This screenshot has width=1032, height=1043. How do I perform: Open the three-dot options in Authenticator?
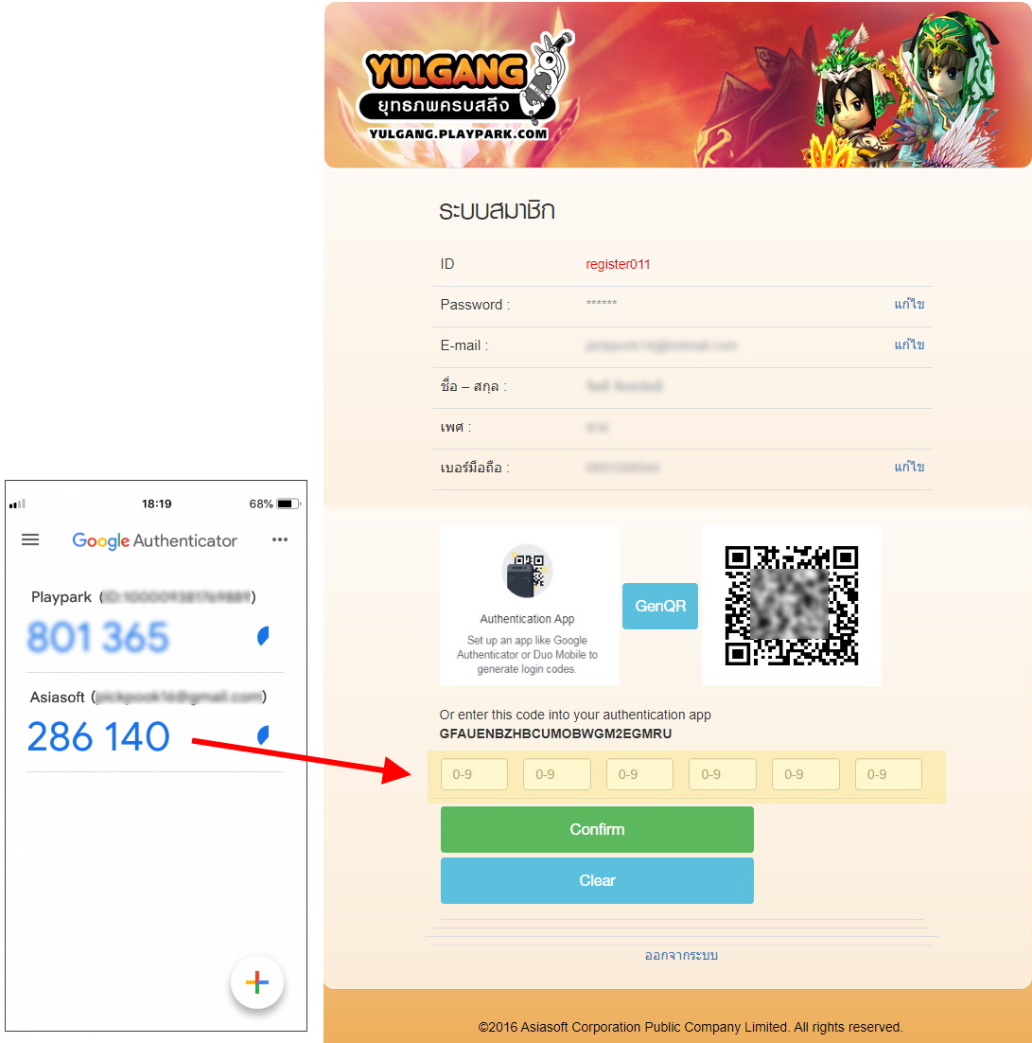tap(280, 539)
